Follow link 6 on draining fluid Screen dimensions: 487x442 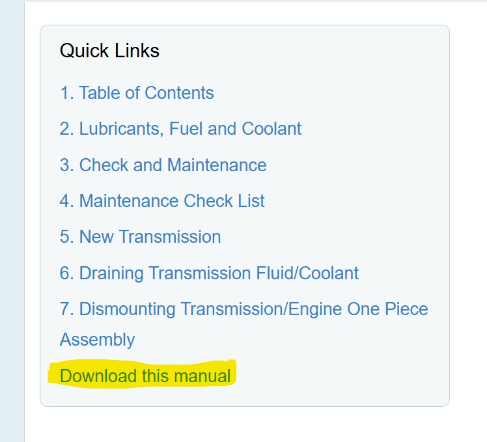[209, 273]
